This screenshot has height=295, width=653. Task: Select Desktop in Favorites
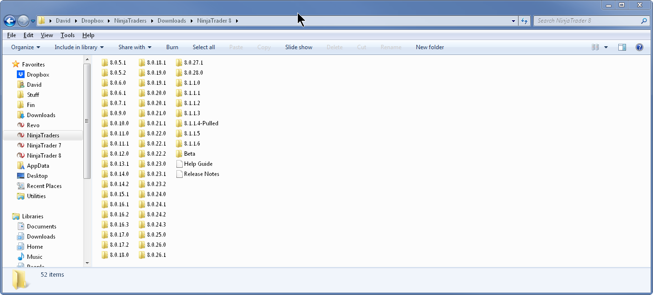pyautogui.click(x=37, y=176)
